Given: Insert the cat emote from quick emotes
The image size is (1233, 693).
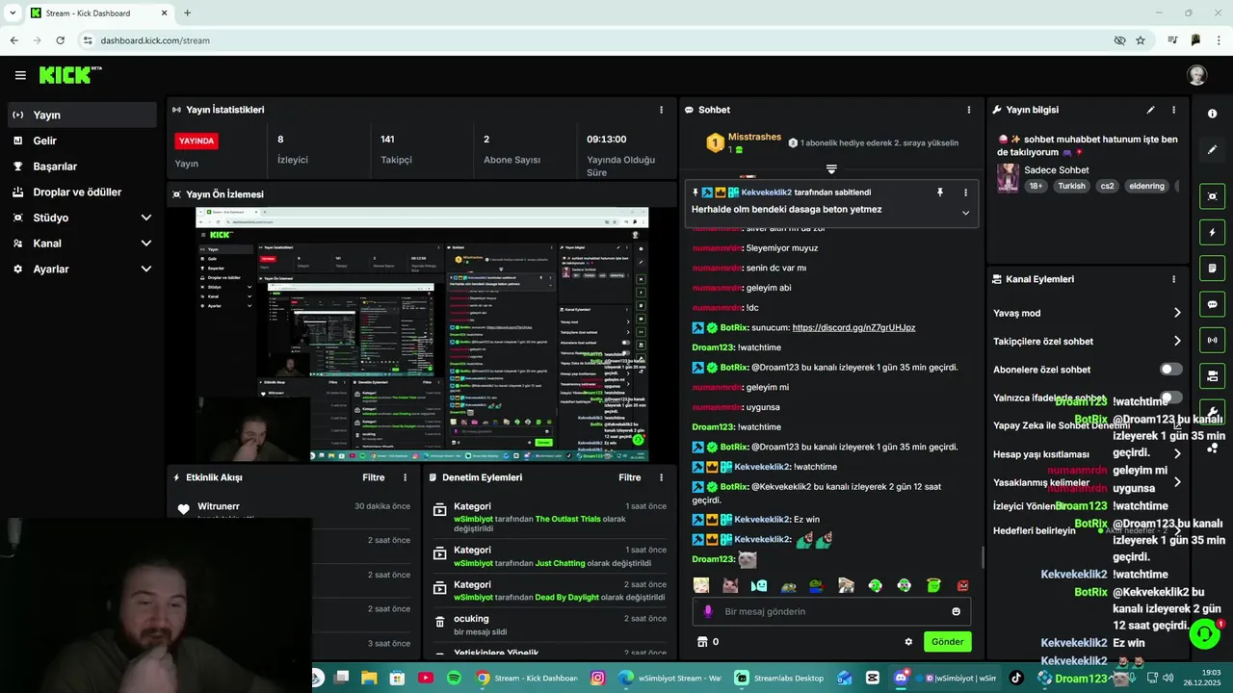Looking at the screenshot, I should tap(730, 585).
